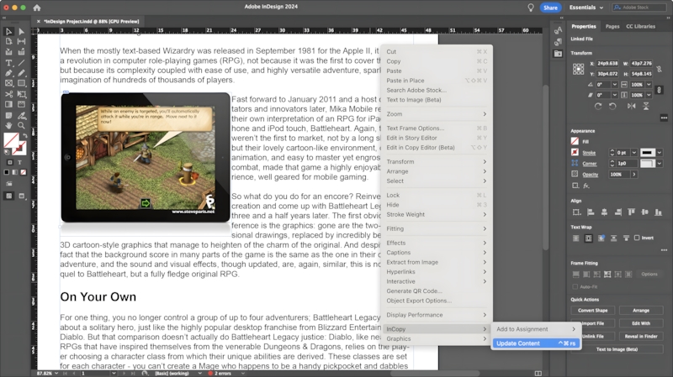Select the Page tool
The height and width of the screenshot is (377, 673).
pos(8,41)
